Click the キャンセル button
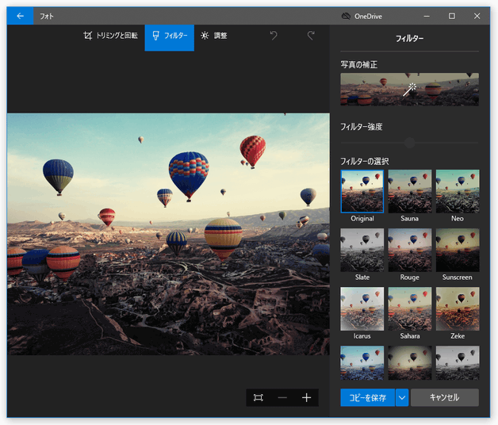The image size is (498, 425). (x=445, y=397)
